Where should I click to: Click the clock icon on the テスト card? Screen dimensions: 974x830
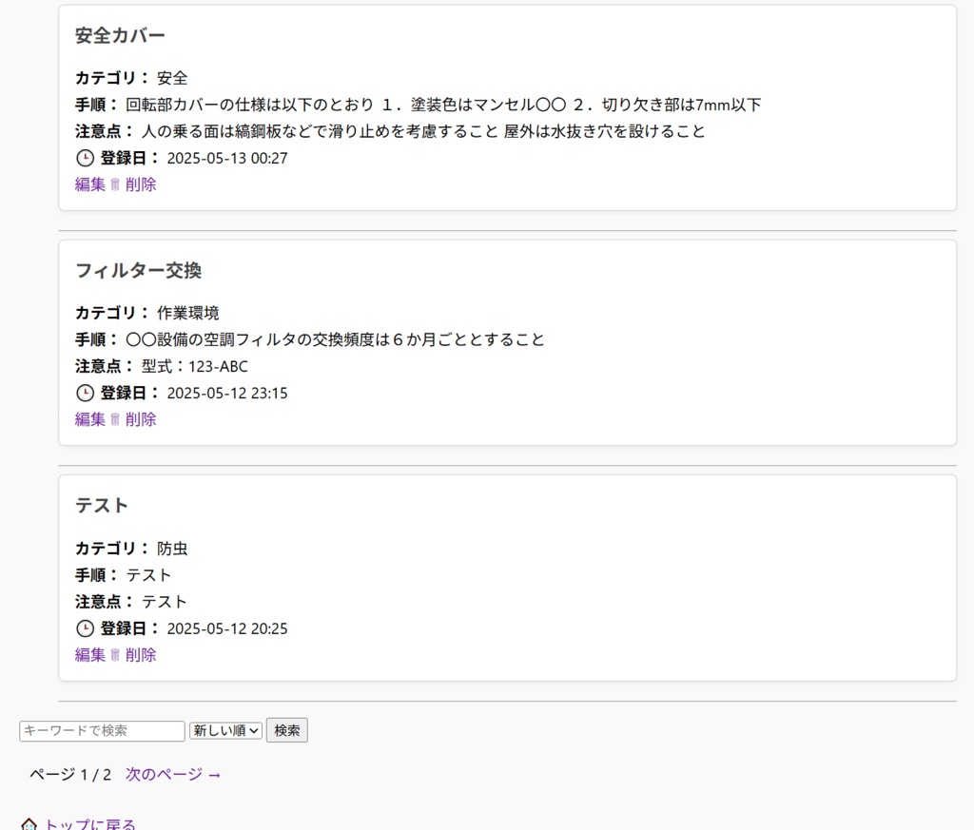pos(85,628)
